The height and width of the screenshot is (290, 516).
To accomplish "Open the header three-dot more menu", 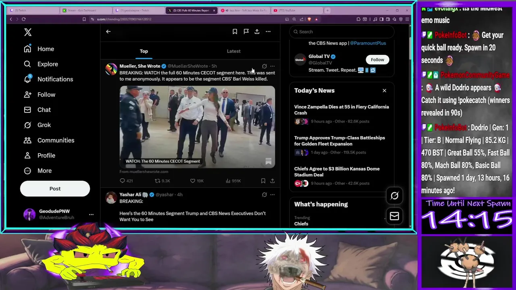I will pyautogui.click(x=268, y=31).
